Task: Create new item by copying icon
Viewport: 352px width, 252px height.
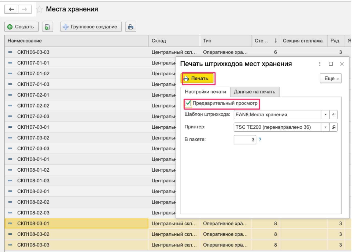Action: point(47,27)
